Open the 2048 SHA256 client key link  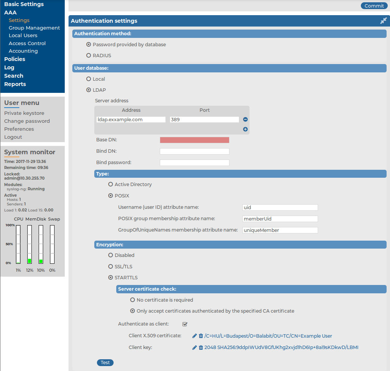[x=281, y=348]
